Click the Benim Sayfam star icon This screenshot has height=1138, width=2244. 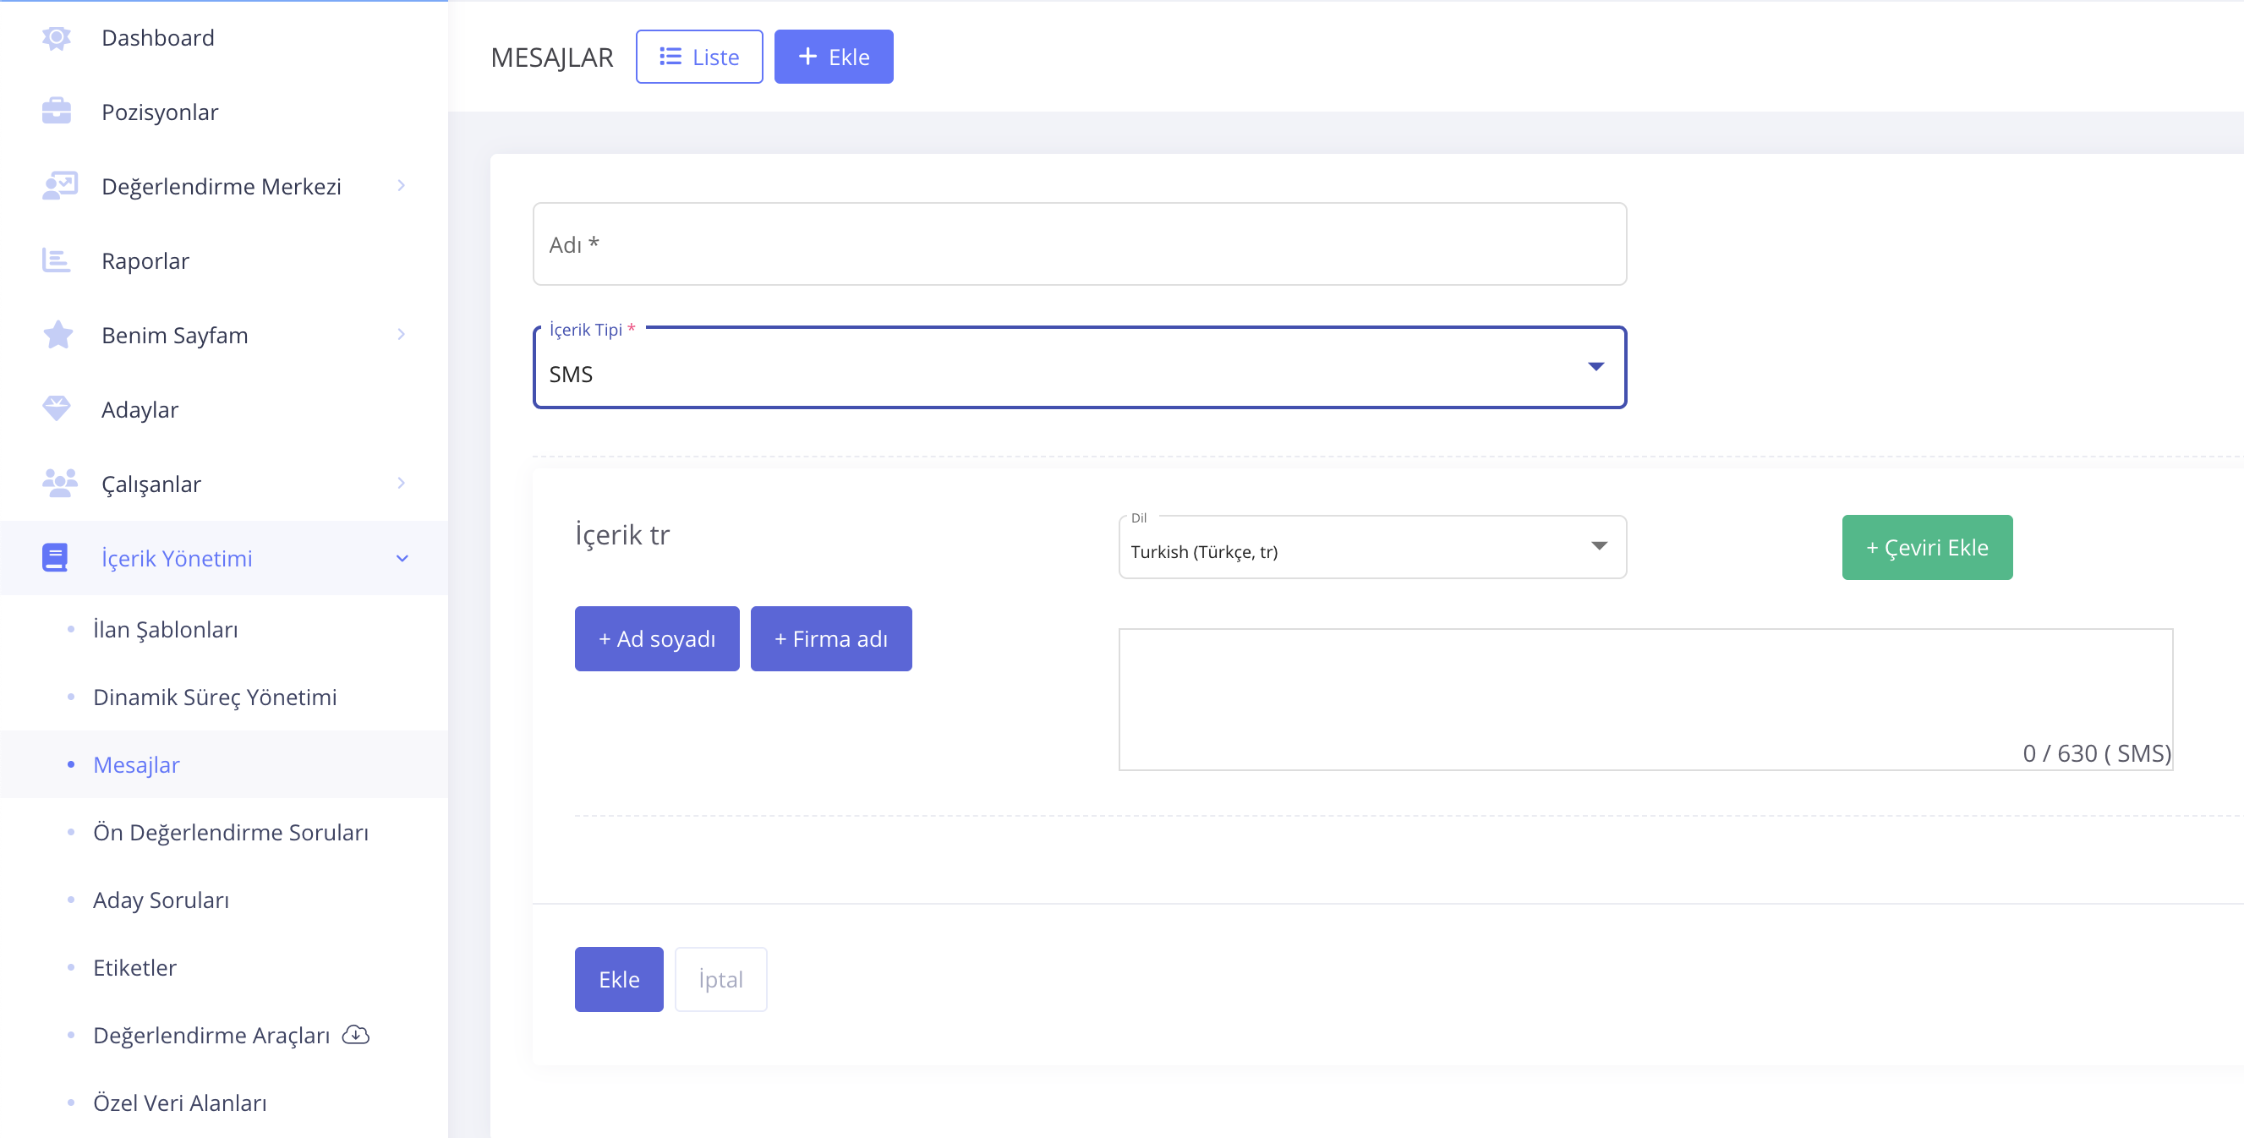tap(57, 335)
